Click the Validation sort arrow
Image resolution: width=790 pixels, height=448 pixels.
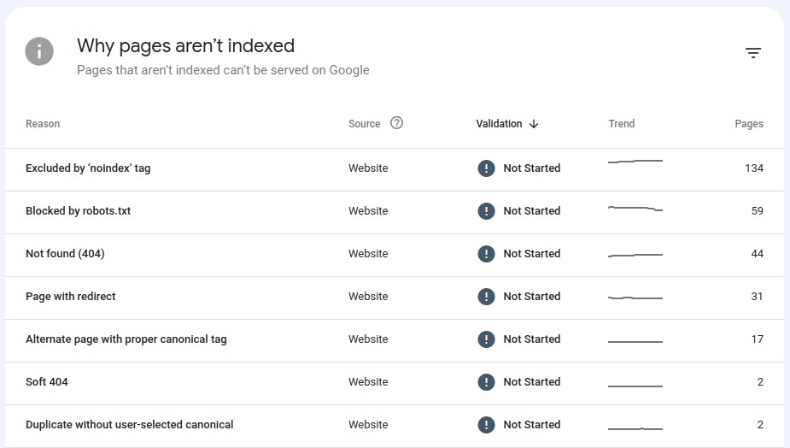pyautogui.click(x=534, y=124)
